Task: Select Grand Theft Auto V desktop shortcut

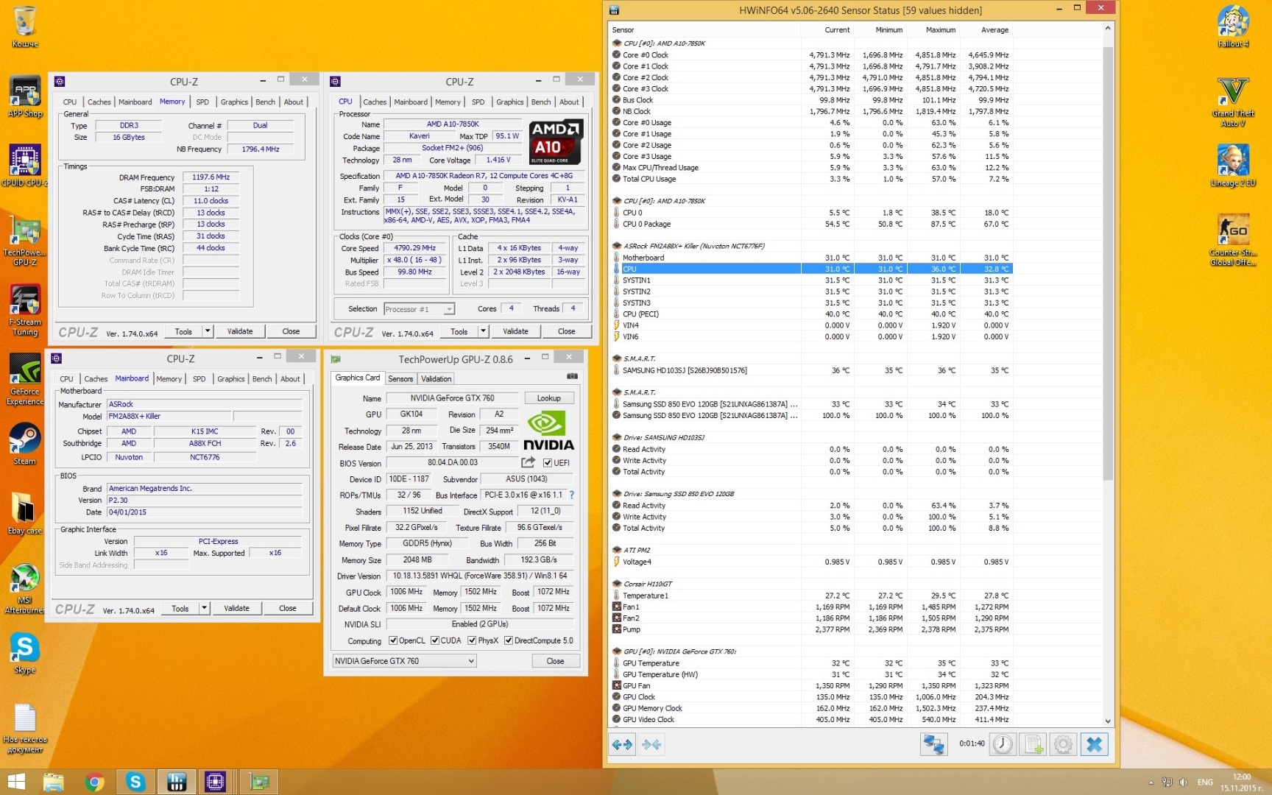Action: (1233, 101)
